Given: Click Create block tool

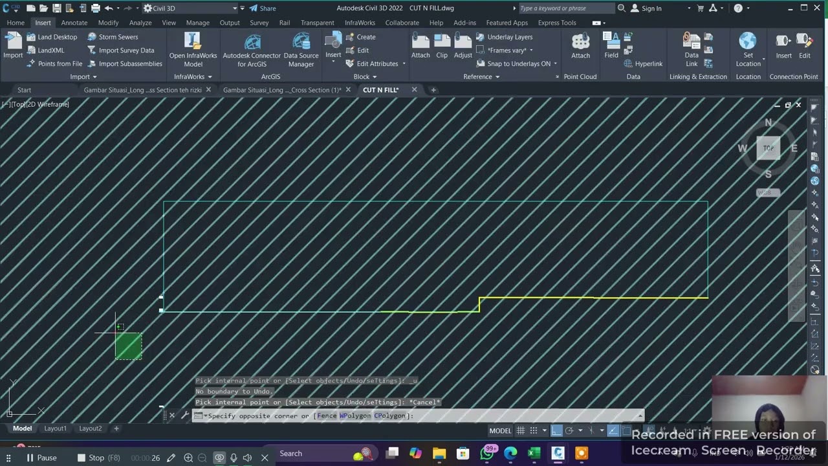Looking at the screenshot, I should [360, 37].
